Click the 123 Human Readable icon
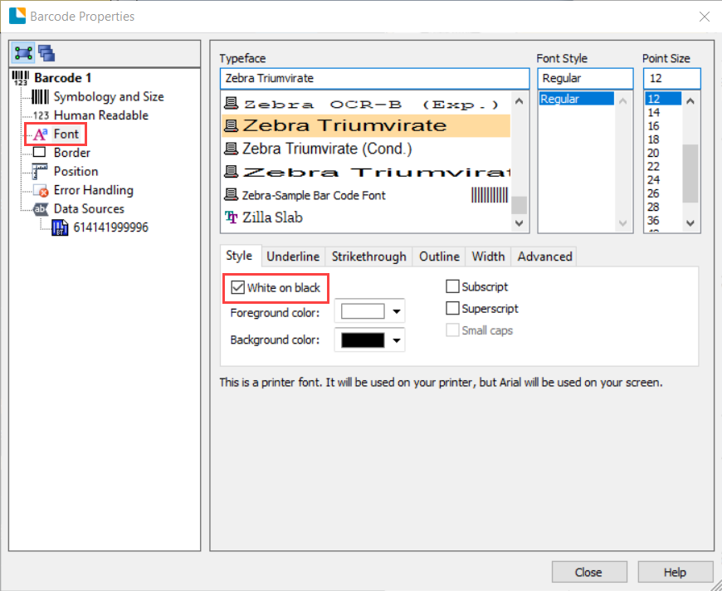Screen dimensions: 722x591 pyautogui.click(x=41, y=115)
